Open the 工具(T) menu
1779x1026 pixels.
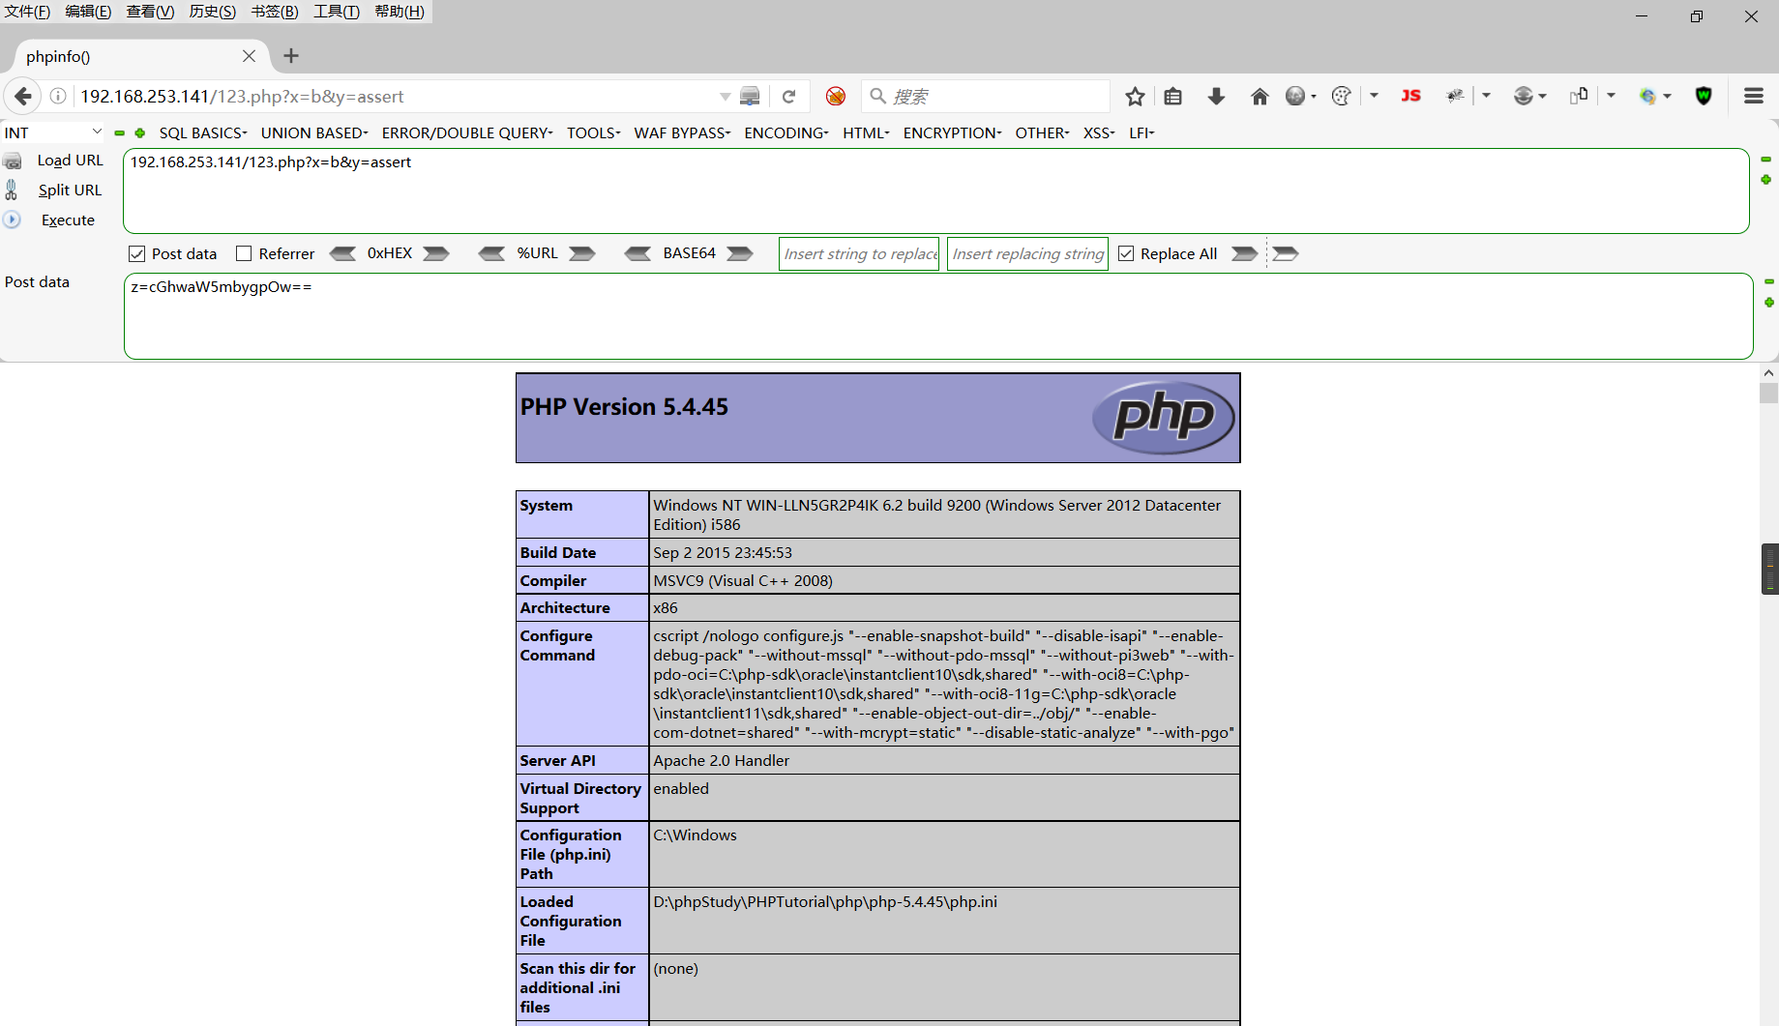tap(335, 11)
